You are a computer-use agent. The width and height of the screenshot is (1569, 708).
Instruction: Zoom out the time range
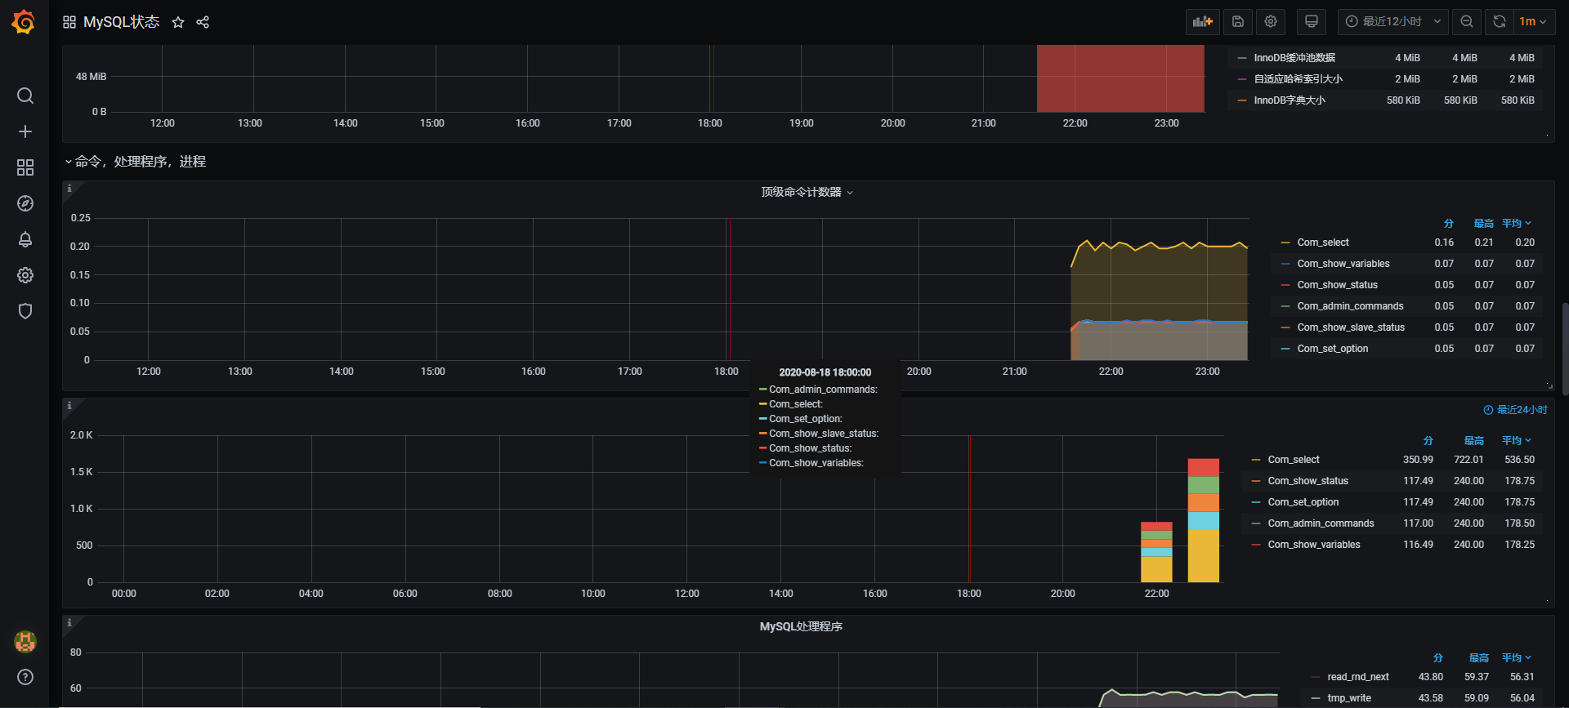1467,22
